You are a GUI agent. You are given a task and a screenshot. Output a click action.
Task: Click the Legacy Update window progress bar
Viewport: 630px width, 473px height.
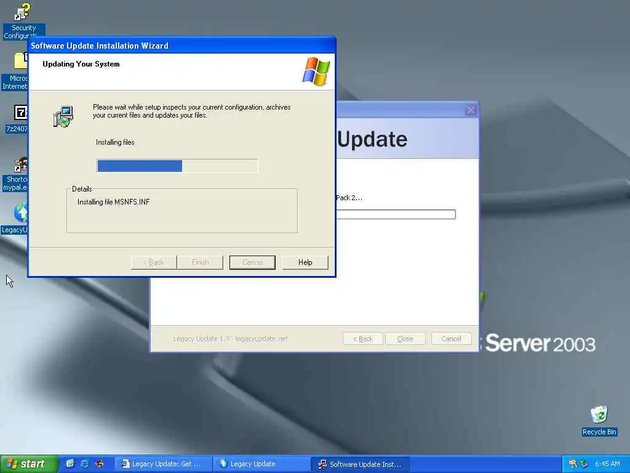396,214
